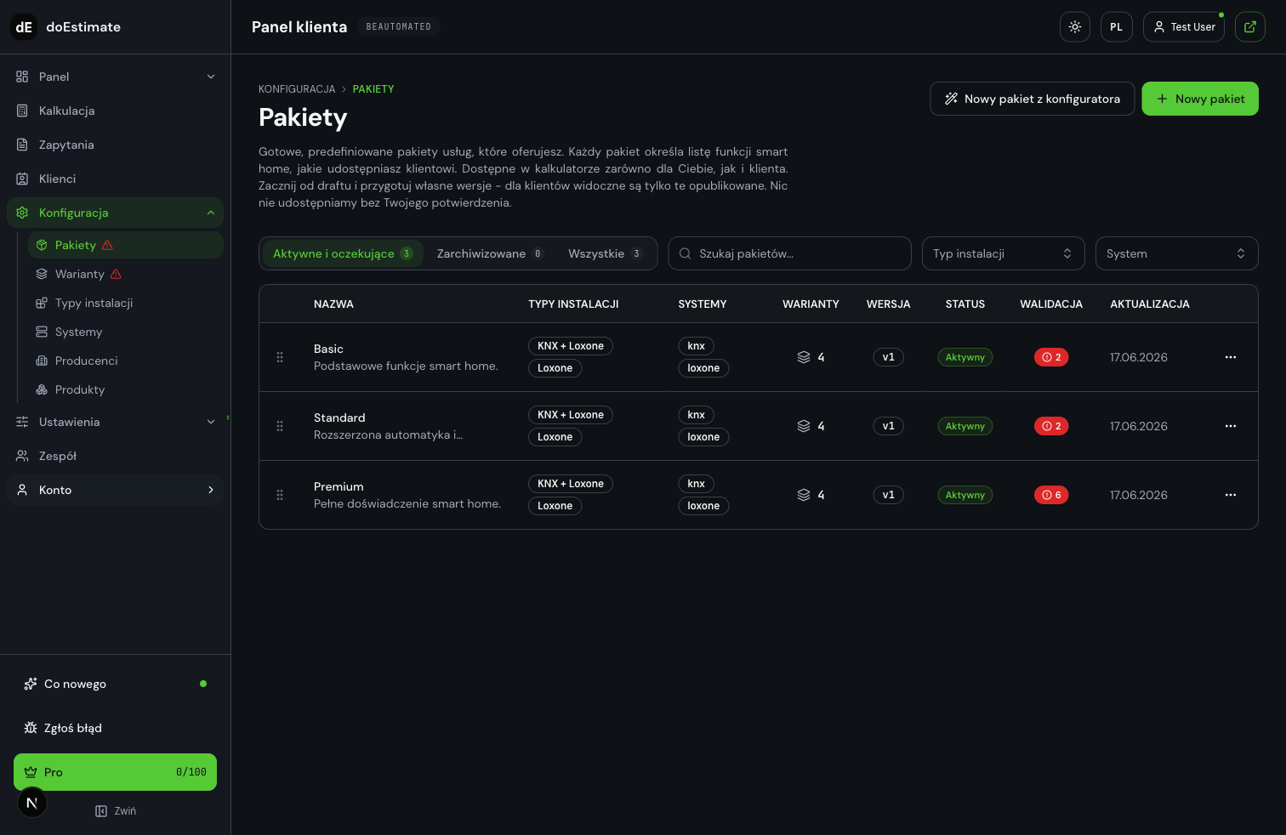This screenshot has height=835, width=1286.
Task: Toggle the light/dark theme sun icon
Action: 1075,27
